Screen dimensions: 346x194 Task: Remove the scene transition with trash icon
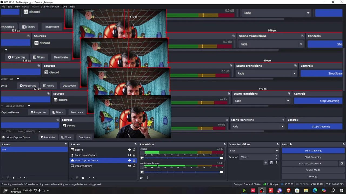click(271, 163)
